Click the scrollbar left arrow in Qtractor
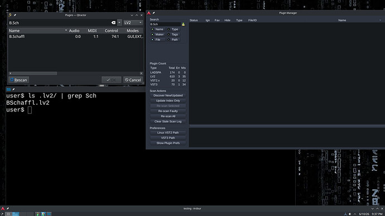 [x=10, y=73]
